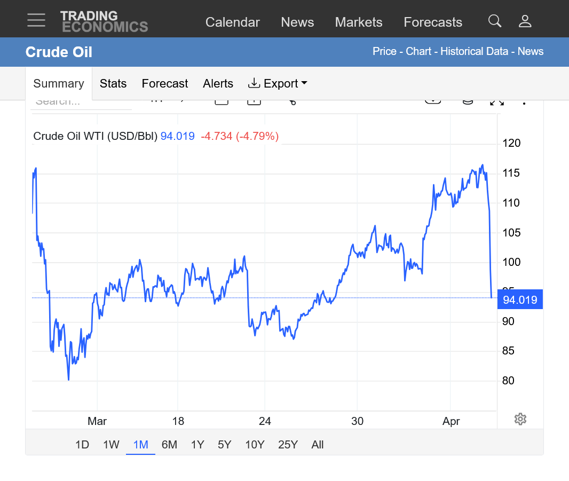The width and height of the screenshot is (569, 481).
Task: Click the Historical Data link
Action: click(x=475, y=51)
